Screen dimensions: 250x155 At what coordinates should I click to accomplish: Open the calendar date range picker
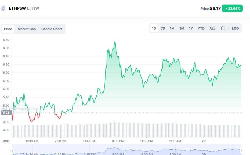(x=223, y=28)
